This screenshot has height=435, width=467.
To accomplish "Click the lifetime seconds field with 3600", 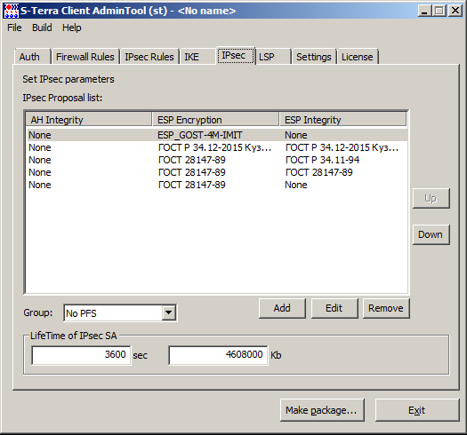I will click(x=81, y=355).
